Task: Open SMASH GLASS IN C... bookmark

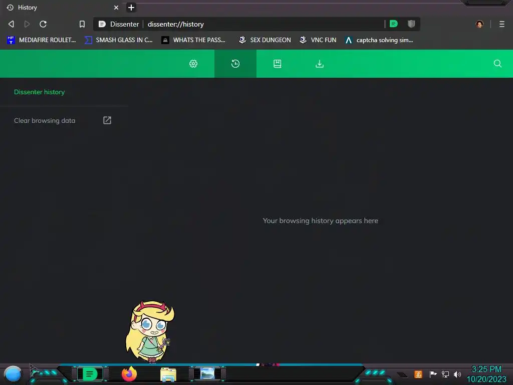Action: click(118, 40)
